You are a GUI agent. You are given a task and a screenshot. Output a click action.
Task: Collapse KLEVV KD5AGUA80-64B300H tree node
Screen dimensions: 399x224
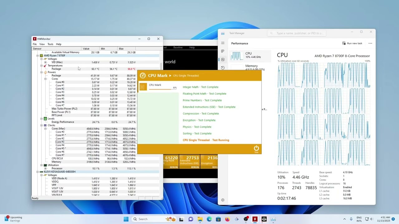click(x=37, y=172)
